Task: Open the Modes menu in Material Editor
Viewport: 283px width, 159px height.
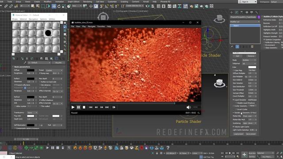Action: tap(15, 19)
